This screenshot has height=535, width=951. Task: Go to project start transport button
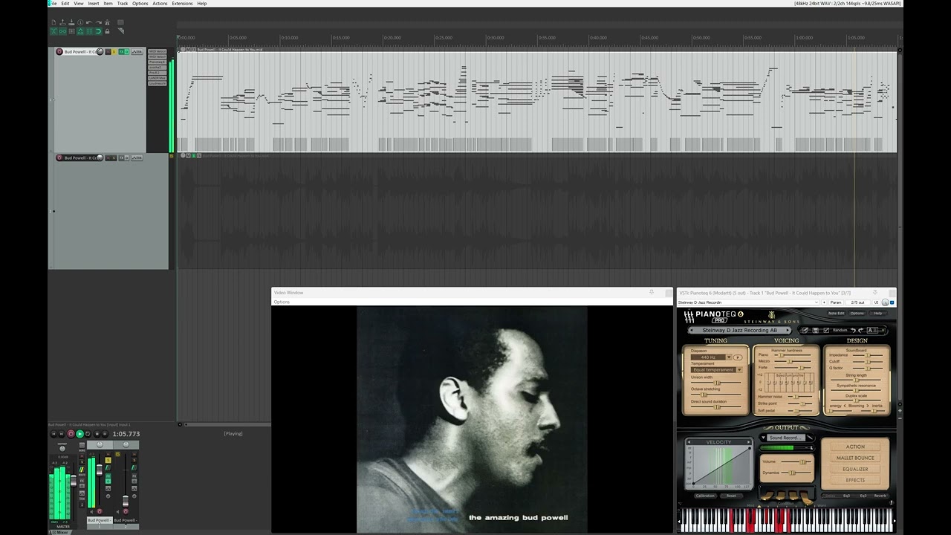pyautogui.click(x=53, y=434)
